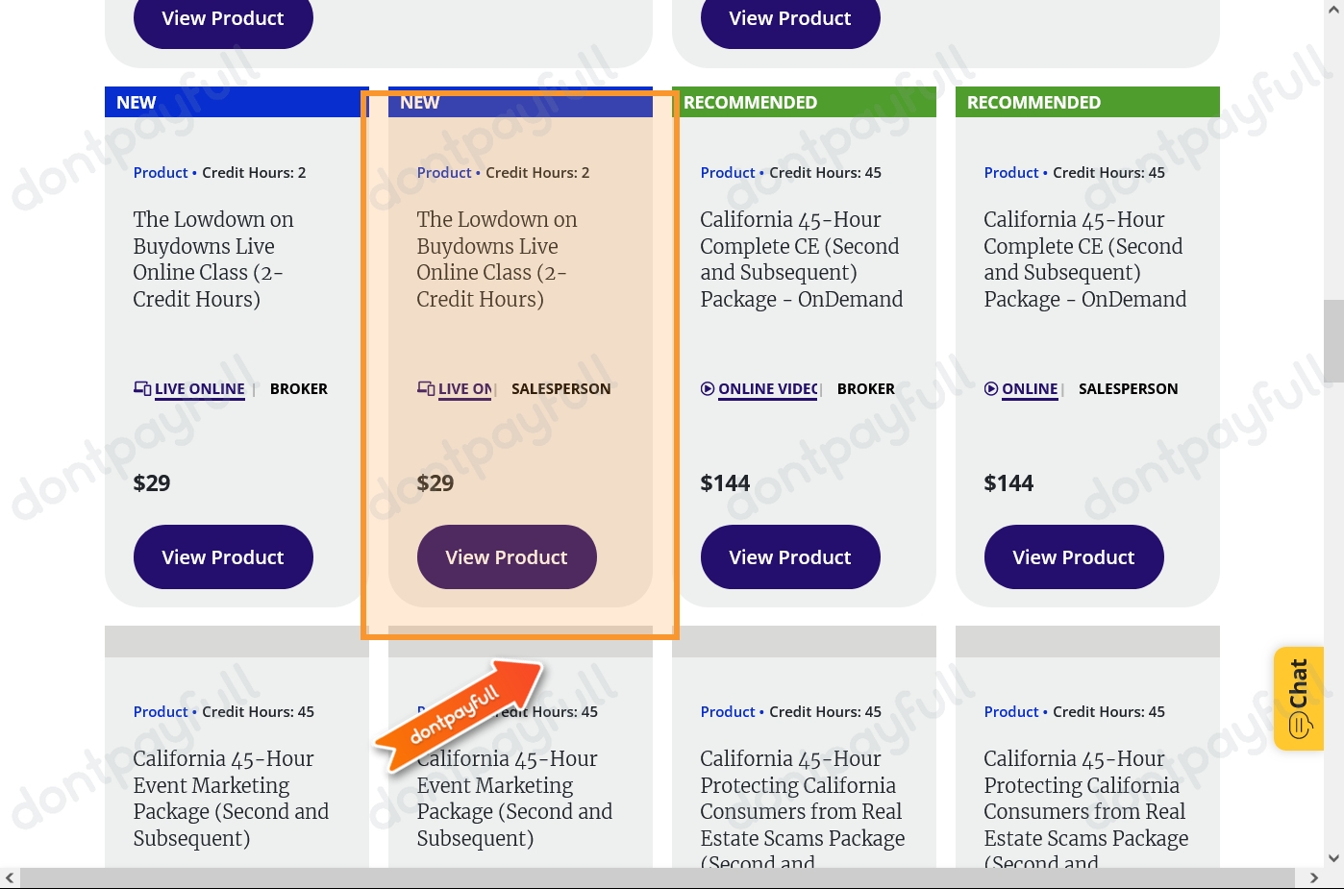This screenshot has height=889, width=1344.
Task: Click the play icon beside ONLINE on fourth card
Action: pyautogui.click(x=991, y=388)
